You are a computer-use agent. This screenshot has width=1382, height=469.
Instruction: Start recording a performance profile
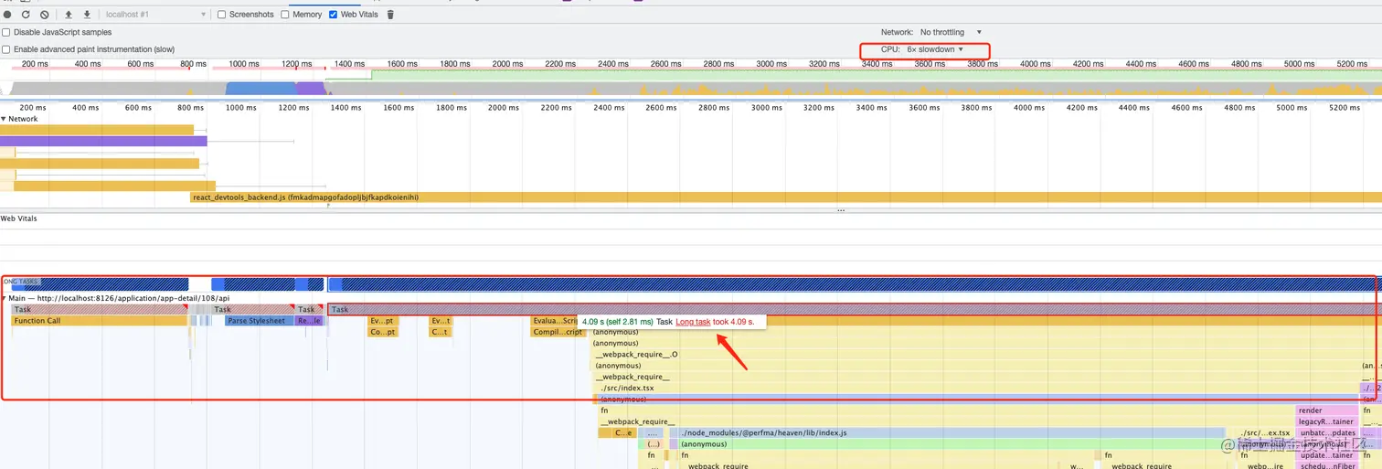pos(7,15)
